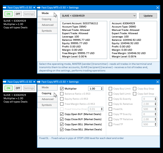Screen dimensions: 163x153
Task: Open the Advanced tab in bottom window
Action: pyautogui.click(x=47, y=99)
